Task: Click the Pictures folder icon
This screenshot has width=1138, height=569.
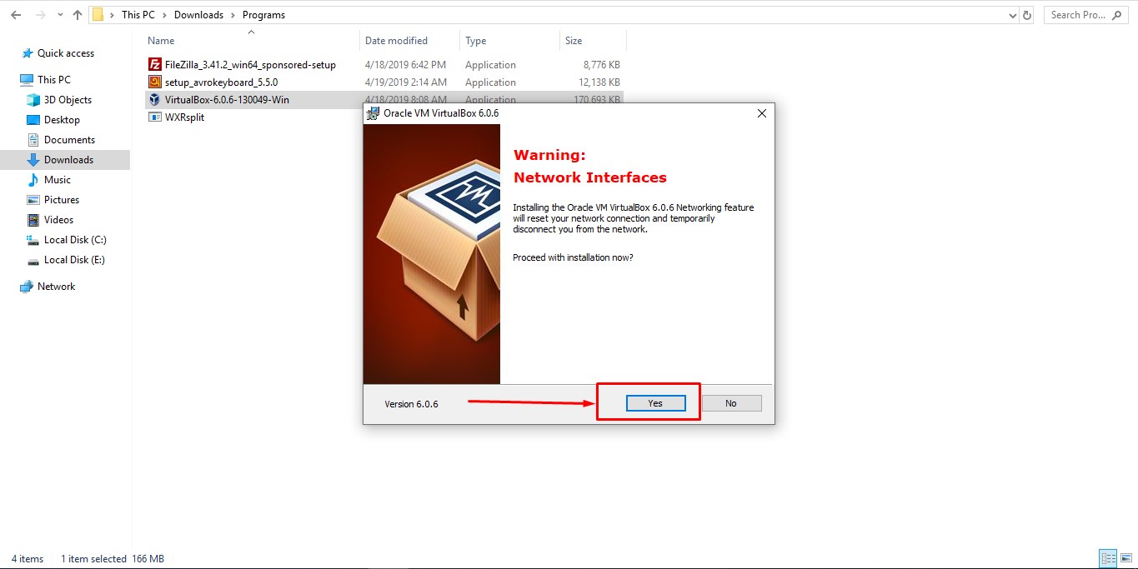Action: click(x=33, y=200)
